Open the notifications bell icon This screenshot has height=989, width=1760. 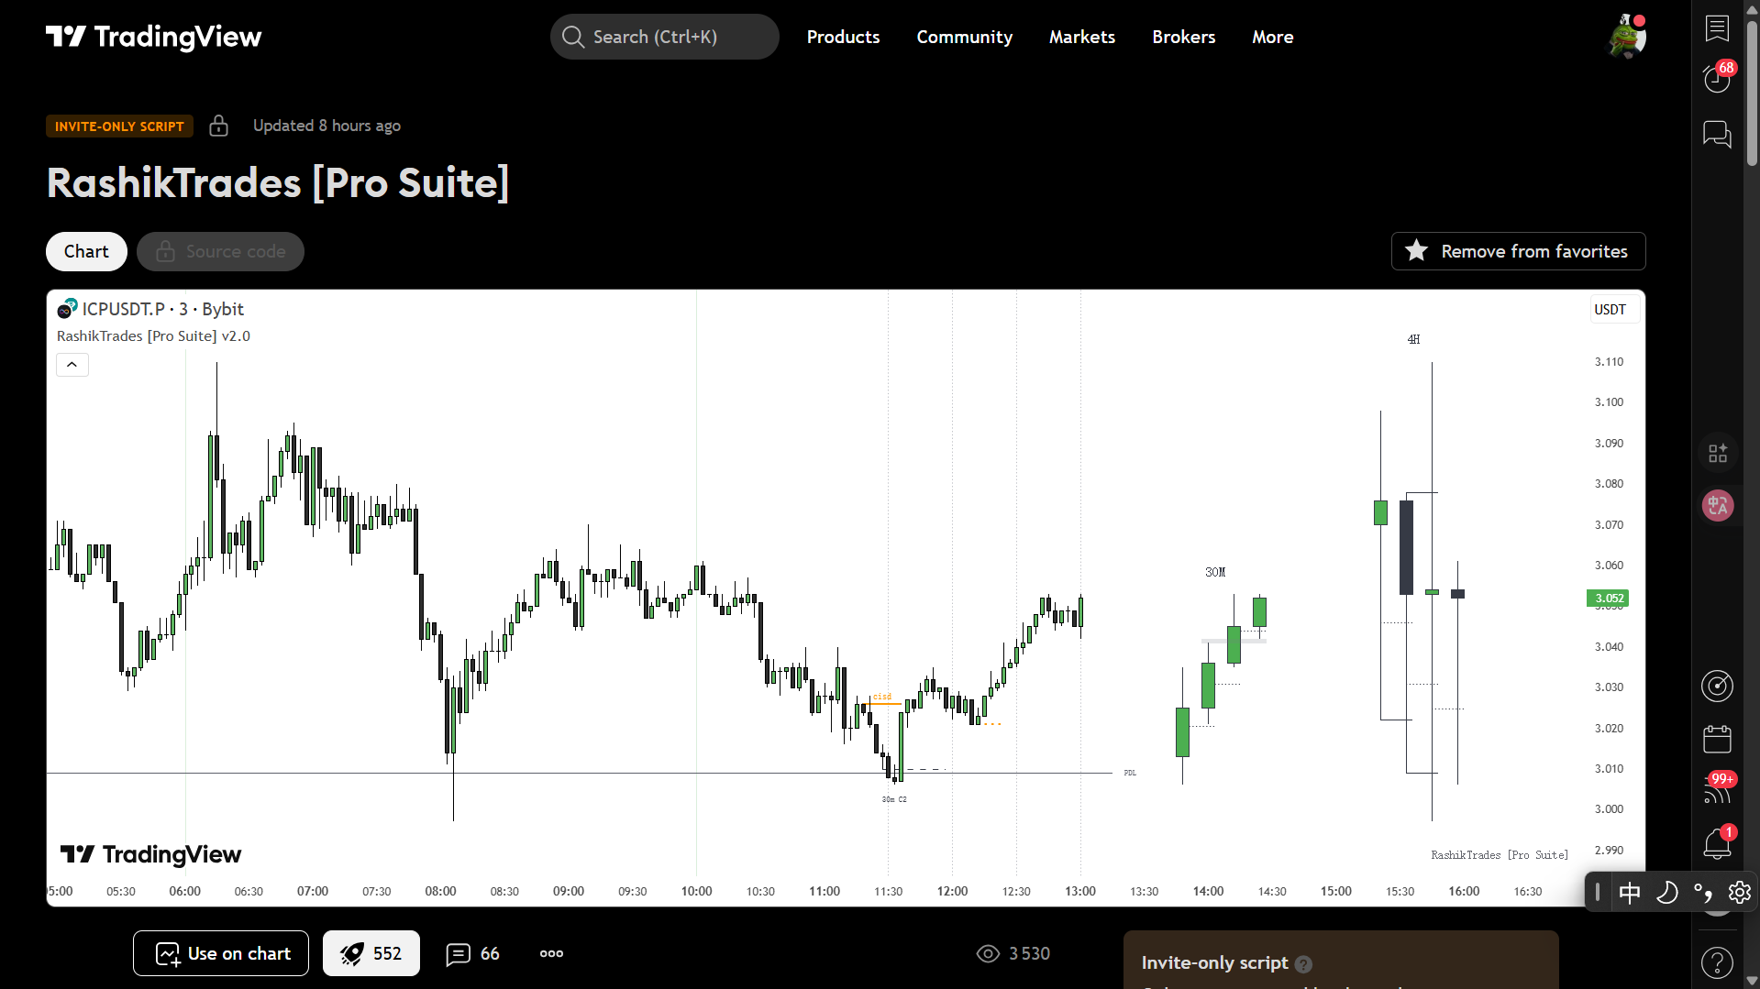[1717, 843]
